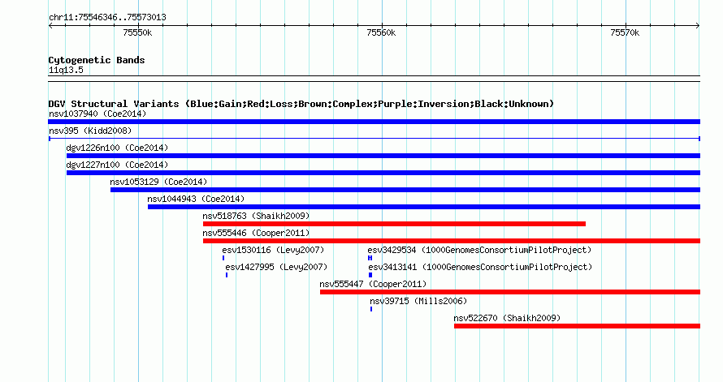Click the left arrow of the ruler
The image size is (723, 382).
click(50, 26)
